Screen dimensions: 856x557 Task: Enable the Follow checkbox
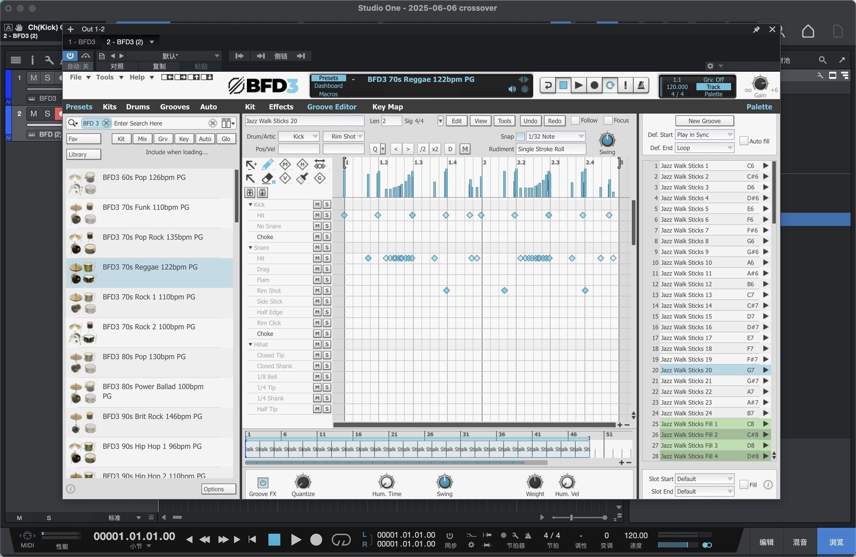(x=575, y=120)
